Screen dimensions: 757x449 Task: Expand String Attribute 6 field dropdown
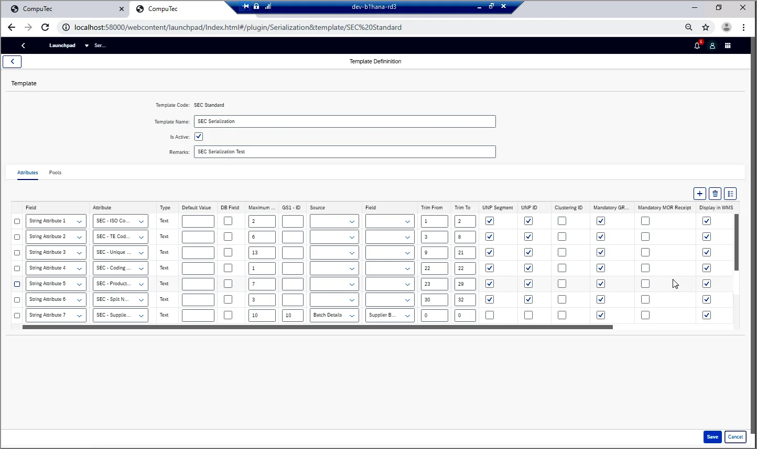(79, 300)
